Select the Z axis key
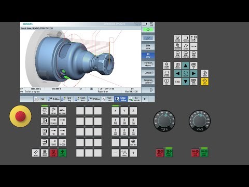This screenshot has width=249, height=187. pos(133,111)
